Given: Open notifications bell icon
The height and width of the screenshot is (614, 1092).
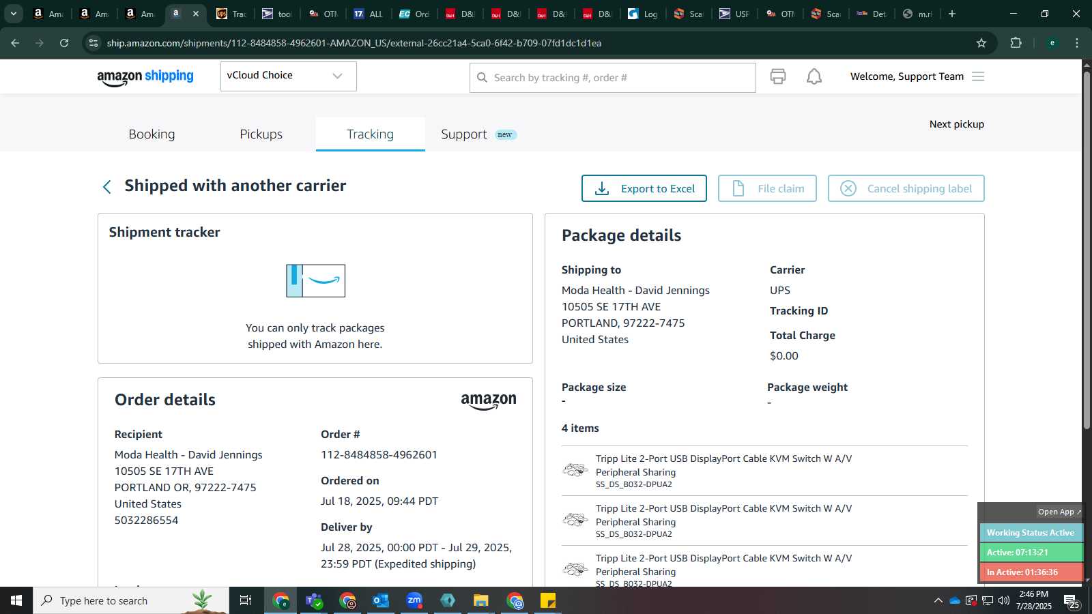Looking at the screenshot, I should 814,76.
